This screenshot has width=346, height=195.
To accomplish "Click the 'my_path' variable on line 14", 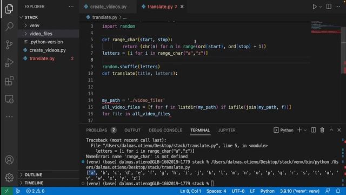I will click(x=111, y=100).
